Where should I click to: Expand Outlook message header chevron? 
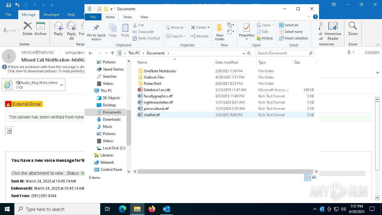pyautogui.click(x=378, y=73)
